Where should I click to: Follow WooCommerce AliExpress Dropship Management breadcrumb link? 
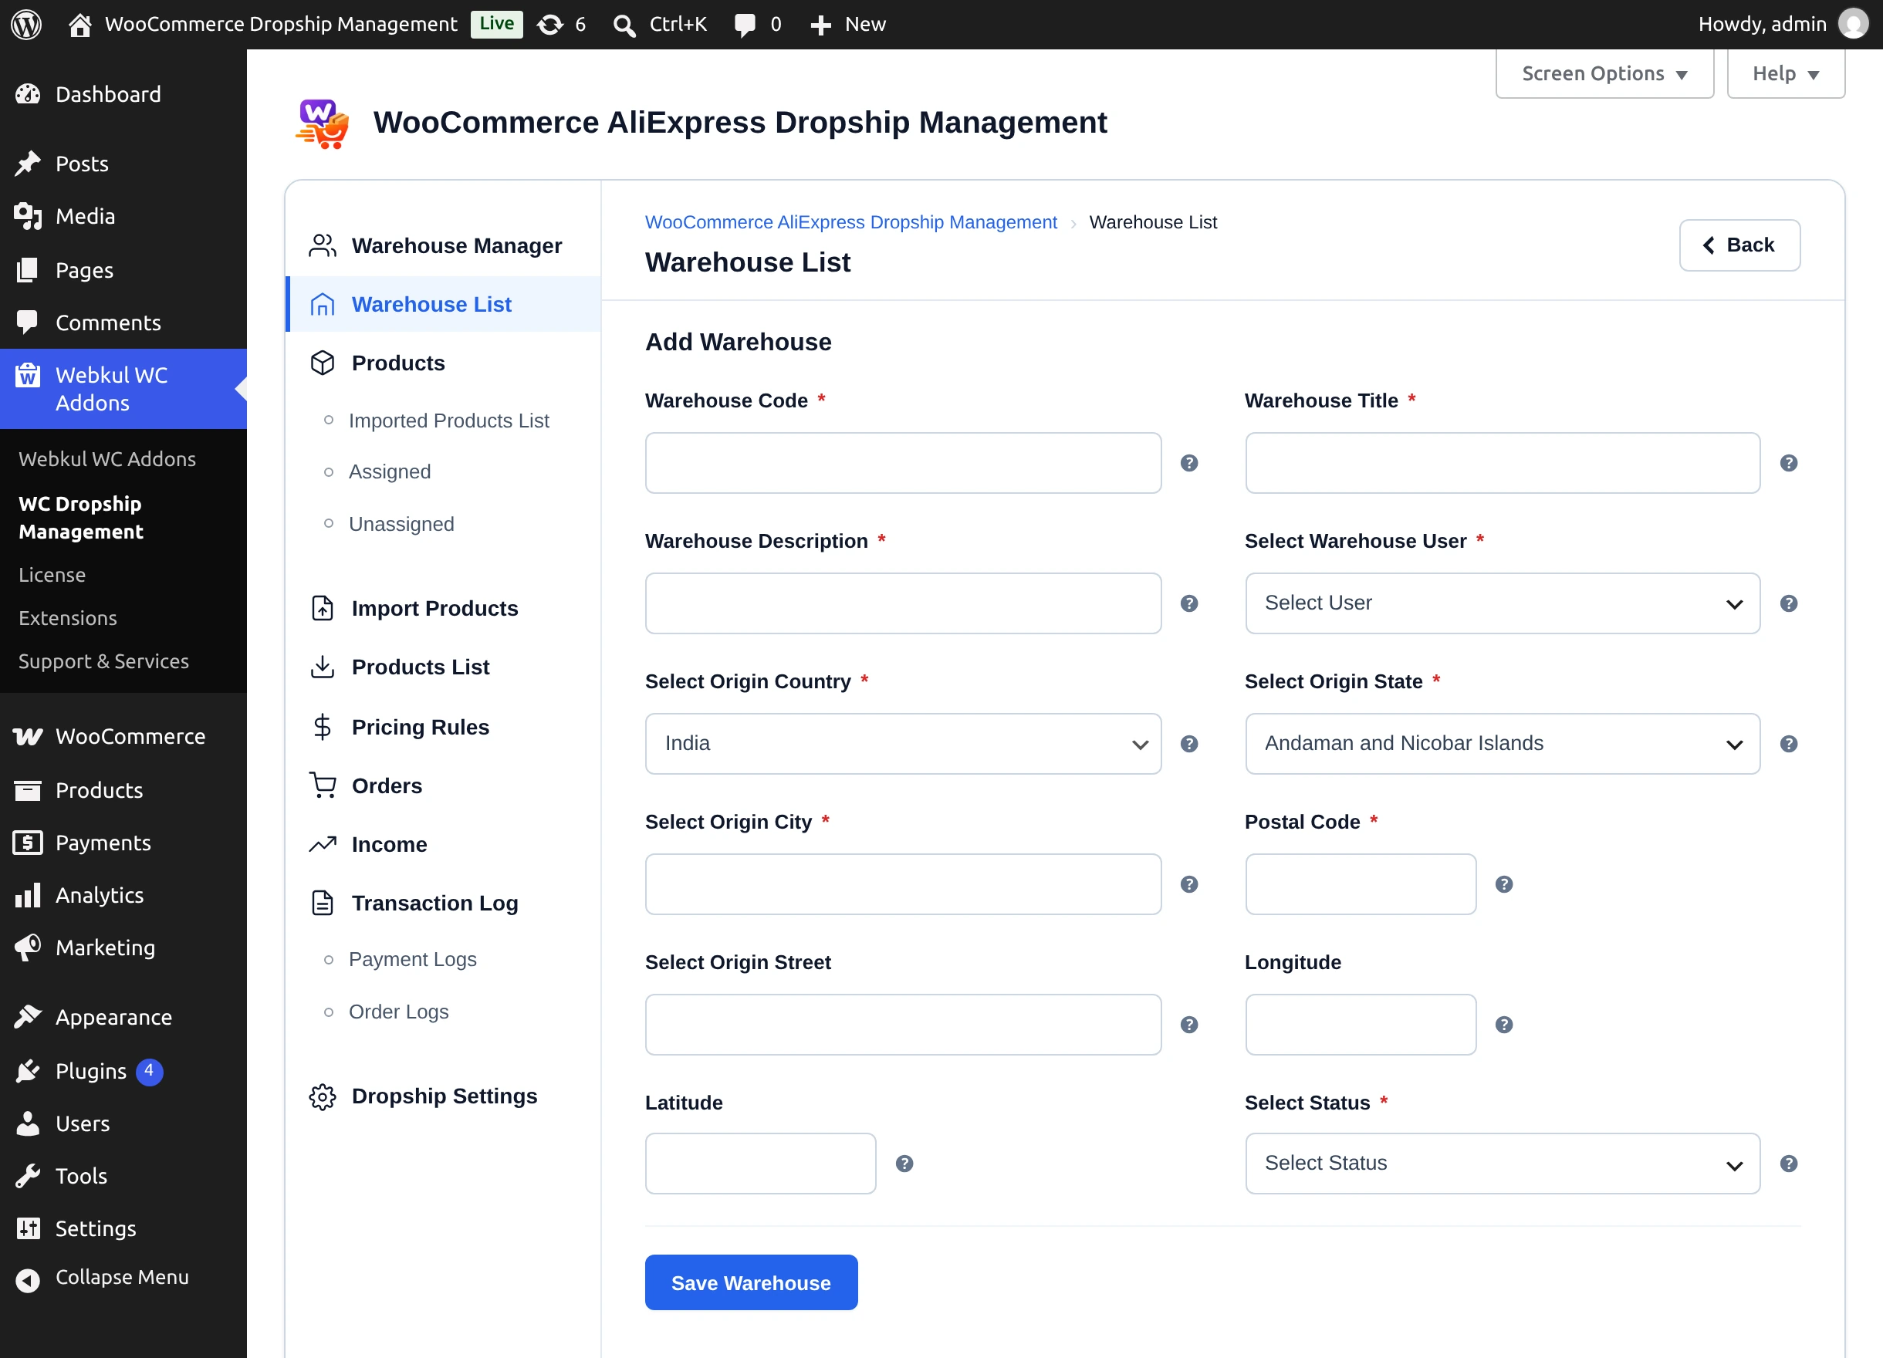850,221
